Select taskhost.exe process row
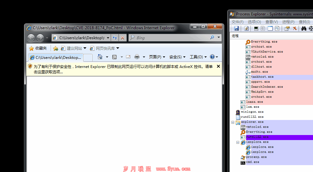Viewport: 313px width, 172px height. 279,77
